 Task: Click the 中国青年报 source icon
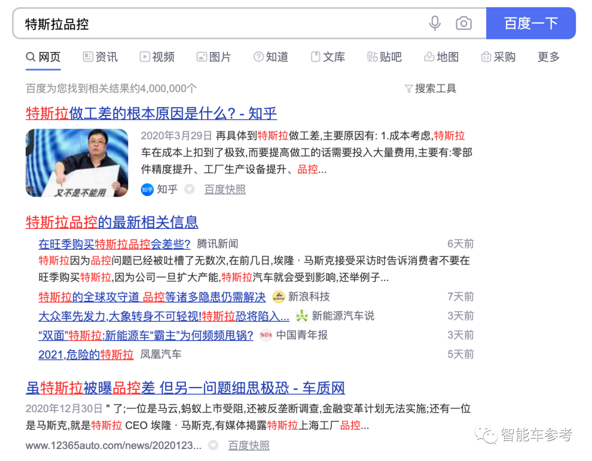[266, 336]
